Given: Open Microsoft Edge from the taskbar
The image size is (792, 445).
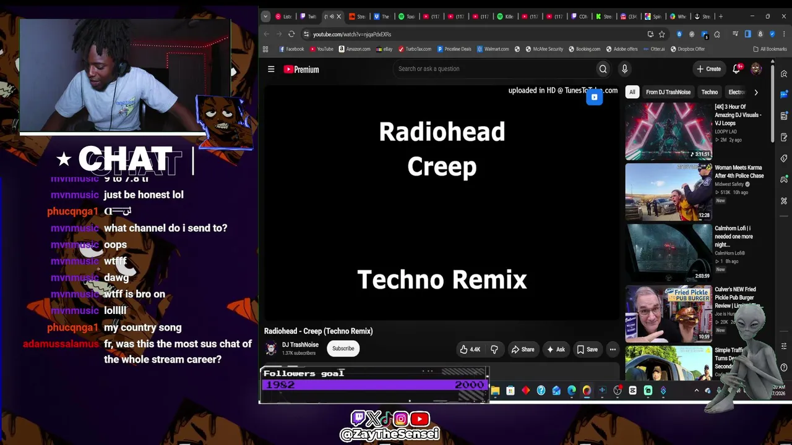Looking at the screenshot, I should click(572, 391).
